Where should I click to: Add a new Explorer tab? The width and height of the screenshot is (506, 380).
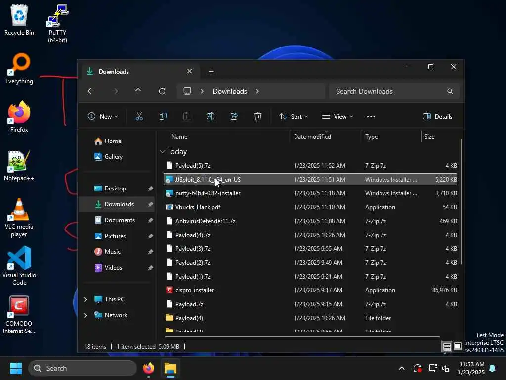click(211, 71)
